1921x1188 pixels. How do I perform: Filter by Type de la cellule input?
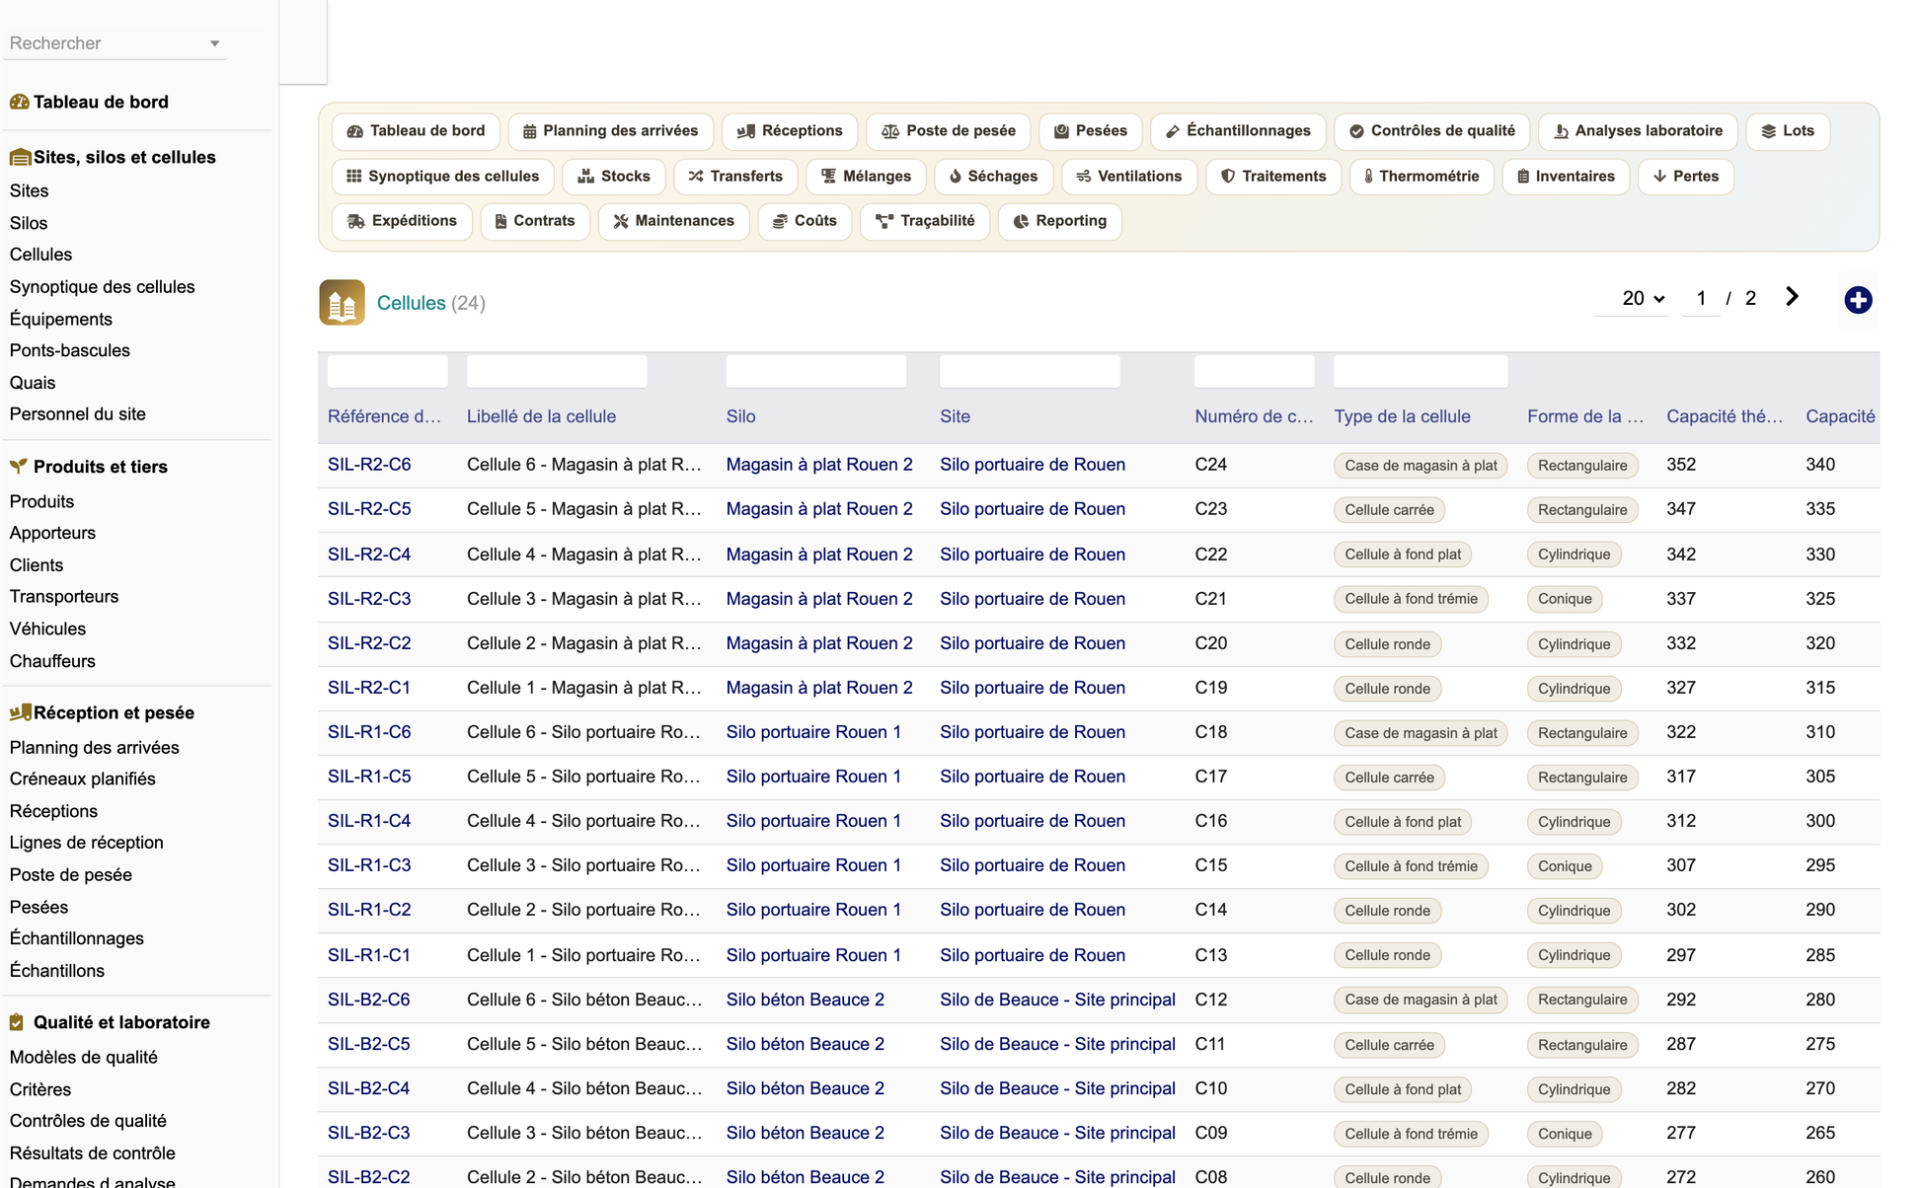point(1421,371)
